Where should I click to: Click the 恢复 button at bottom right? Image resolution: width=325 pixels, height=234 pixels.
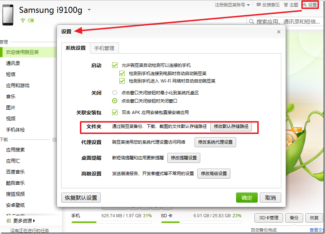tap(314, 218)
